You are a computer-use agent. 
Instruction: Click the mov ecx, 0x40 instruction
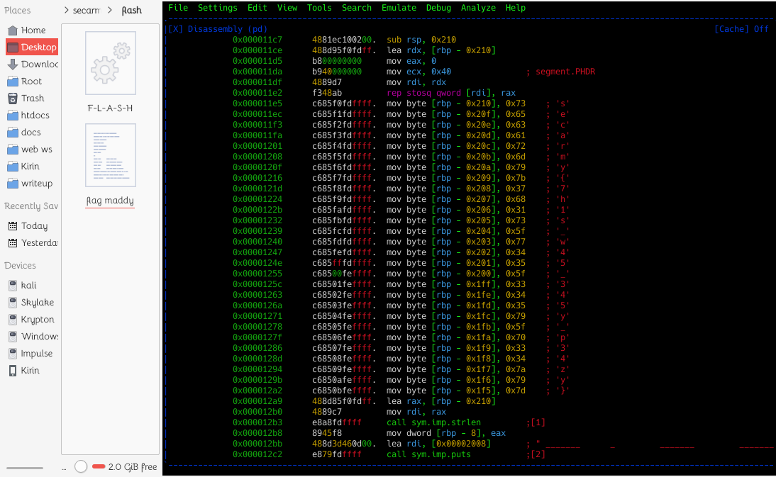point(419,72)
